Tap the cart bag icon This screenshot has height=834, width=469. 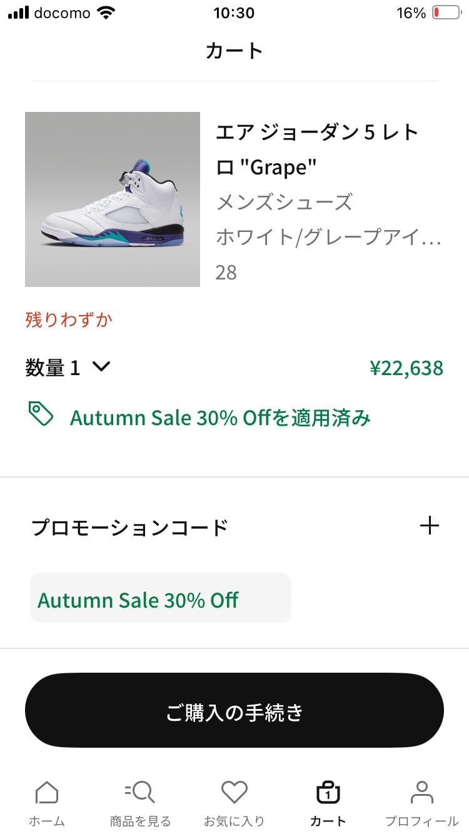(328, 793)
